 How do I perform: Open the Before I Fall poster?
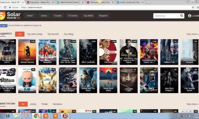tap(169, 52)
